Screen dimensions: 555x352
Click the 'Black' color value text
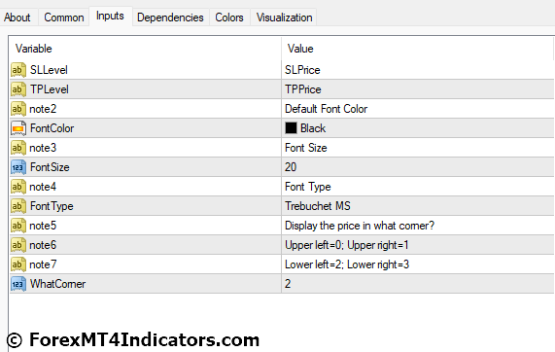[313, 128]
